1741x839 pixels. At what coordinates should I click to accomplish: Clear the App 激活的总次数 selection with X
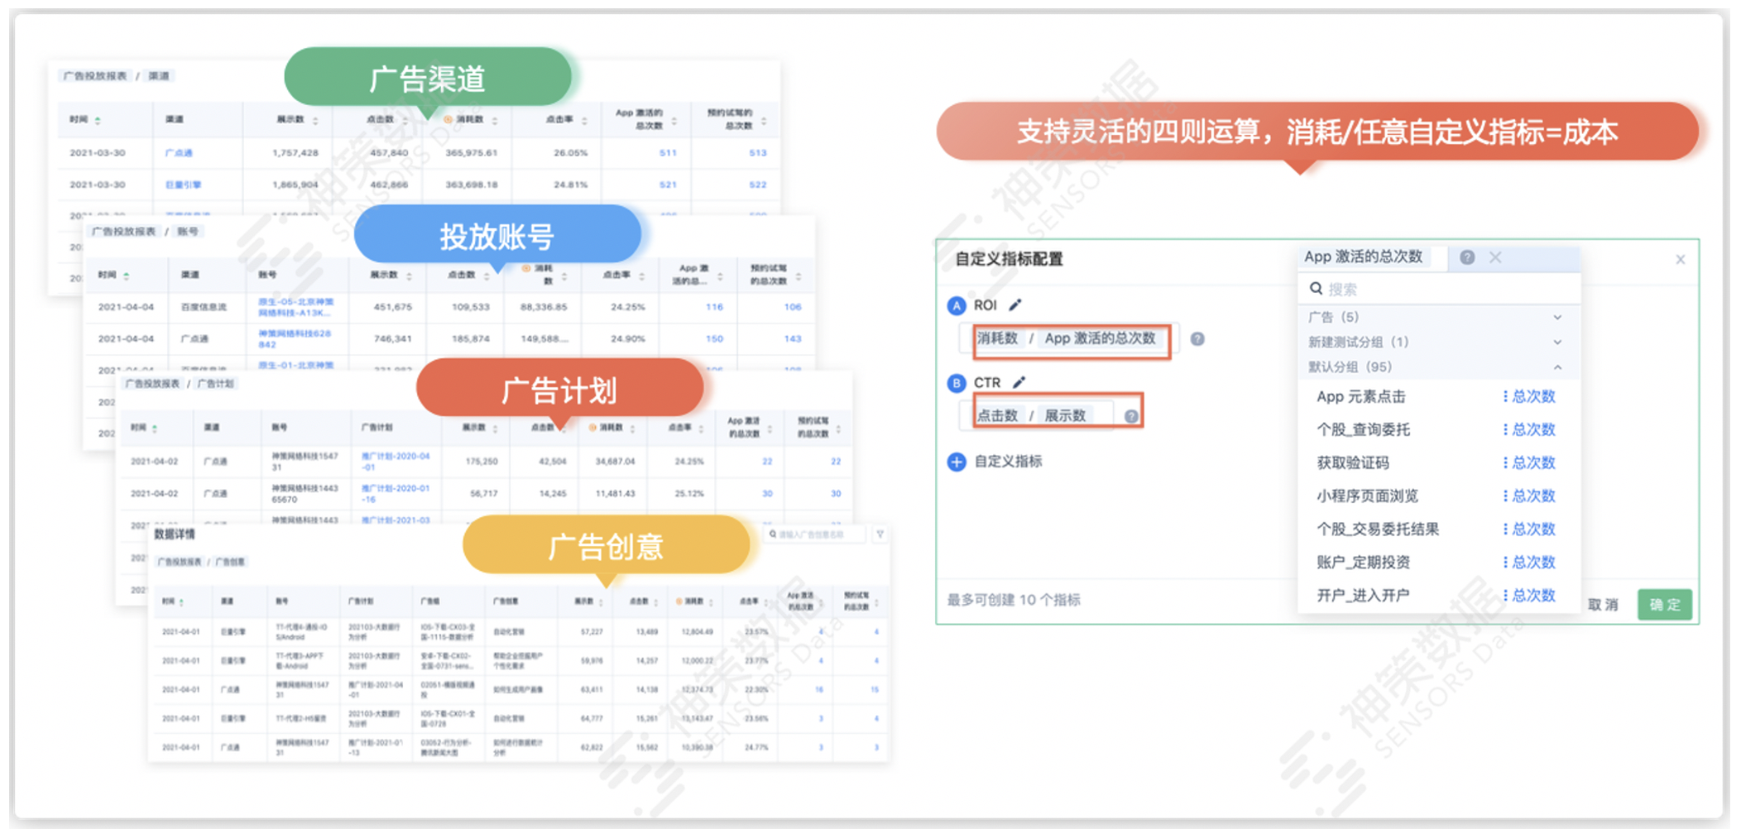click(x=1495, y=257)
